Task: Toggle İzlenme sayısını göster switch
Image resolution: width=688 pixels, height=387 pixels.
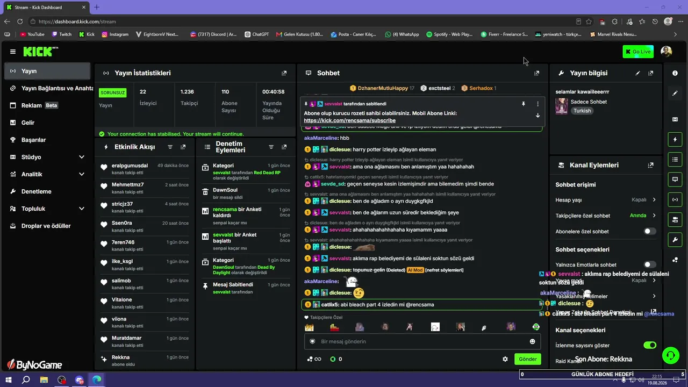Action: 650,345
